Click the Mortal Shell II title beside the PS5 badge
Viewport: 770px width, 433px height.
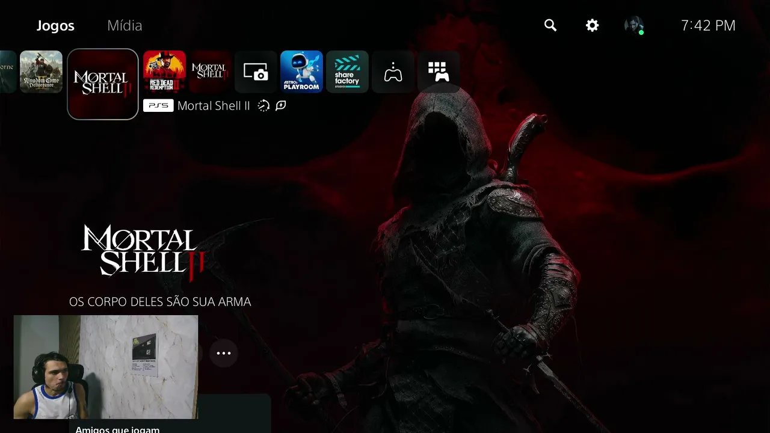[214, 106]
